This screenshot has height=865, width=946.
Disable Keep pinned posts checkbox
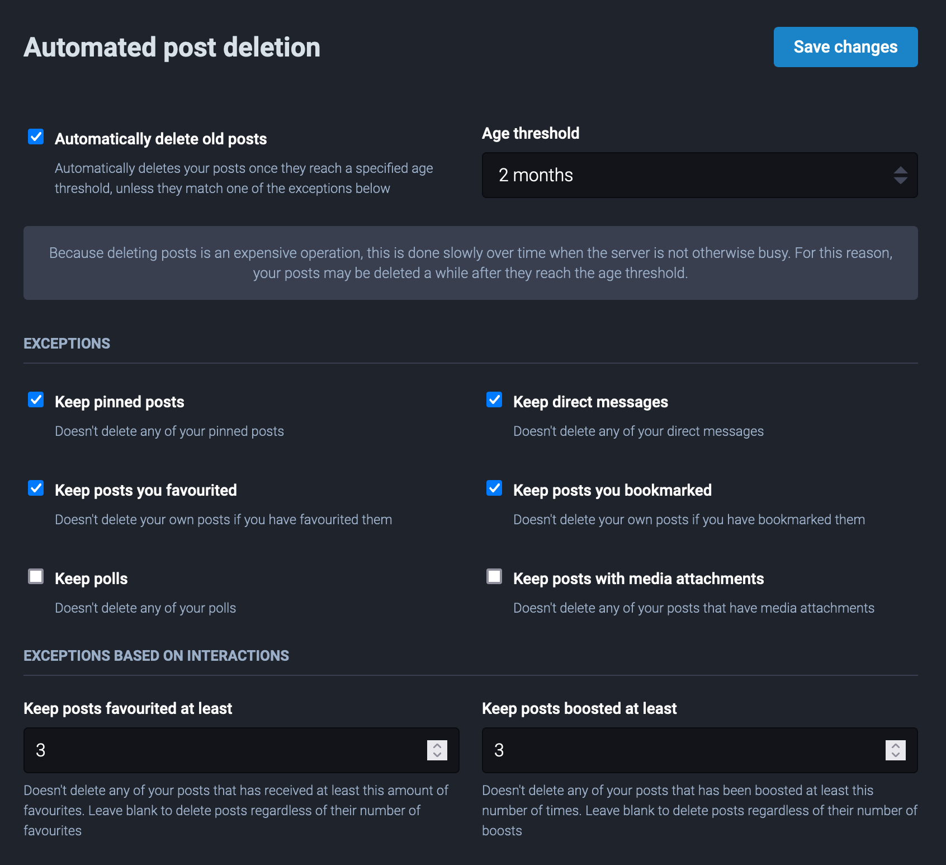point(36,399)
